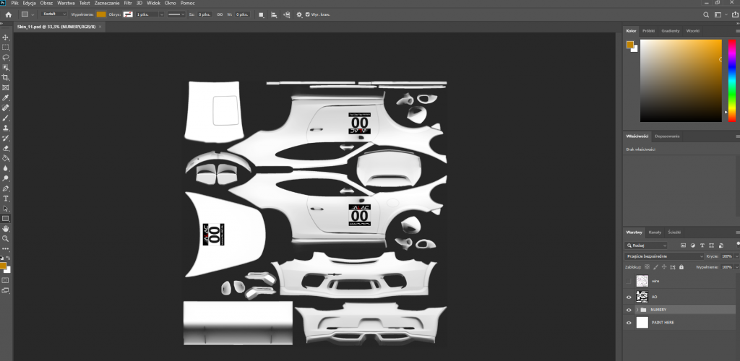The image size is (740, 361).
Task: Select the Path Selection tool
Action: [x=6, y=209]
